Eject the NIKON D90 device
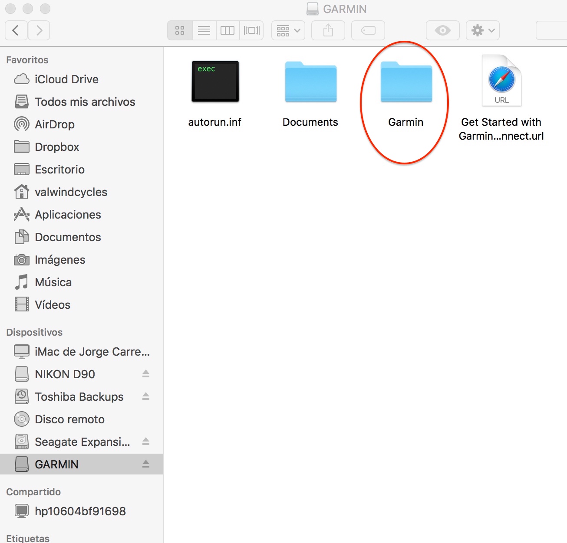 coord(146,374)
